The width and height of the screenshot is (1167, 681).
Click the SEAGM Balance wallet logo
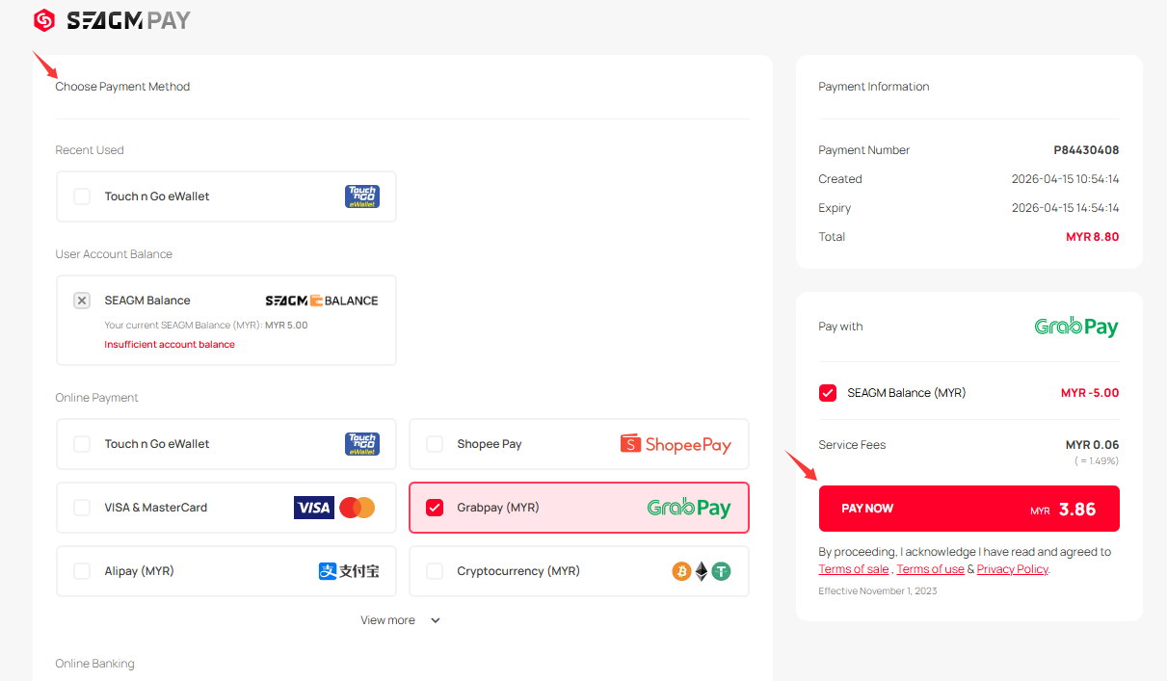[x=321, y=301]
